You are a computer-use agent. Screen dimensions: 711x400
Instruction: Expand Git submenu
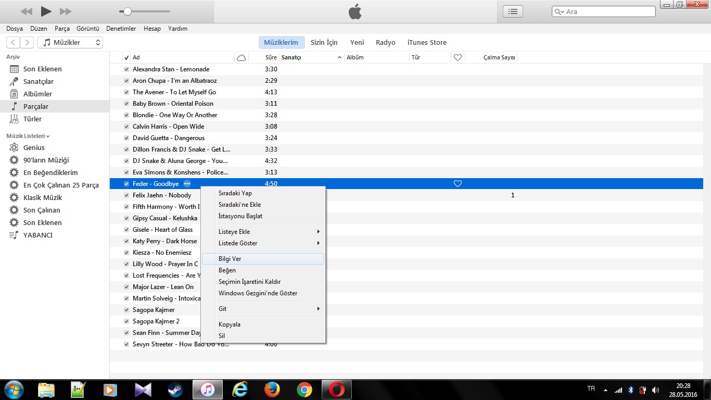[263, 308]
